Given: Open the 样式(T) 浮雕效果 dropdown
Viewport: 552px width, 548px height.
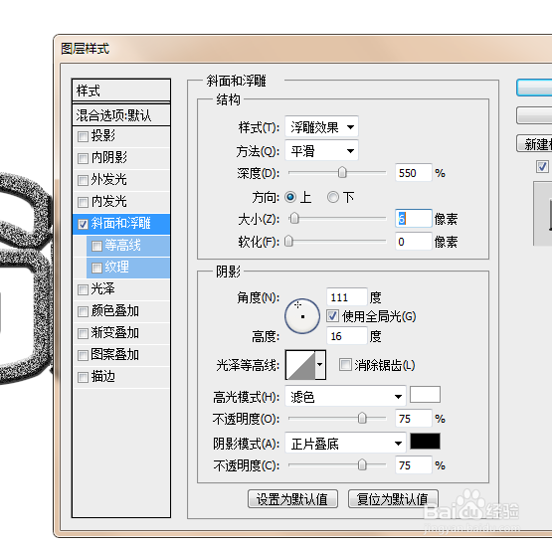Looking at the screenshot, I should pyautogui.click(x=321, y=126).
